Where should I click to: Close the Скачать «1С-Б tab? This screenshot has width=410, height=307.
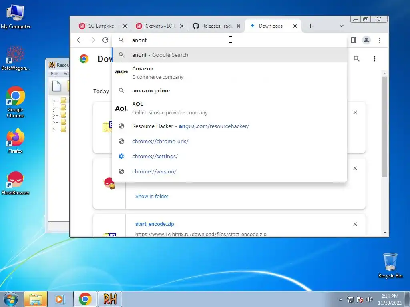tap(182, 26)
